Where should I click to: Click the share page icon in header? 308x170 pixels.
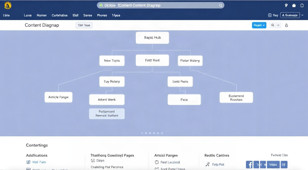(x=302, y=5)
